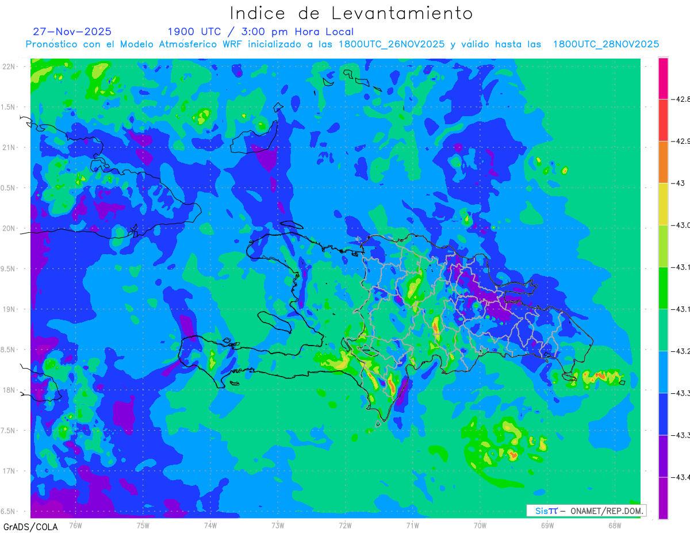Click the "1800UTC_26NOV2025" initialization time
The width and height of the screenshot is (690, 533).
pyautogui.click(x=392, y=44)
